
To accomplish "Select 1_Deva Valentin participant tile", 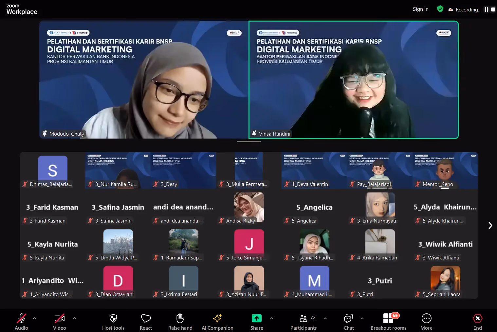I will [314, 170].
